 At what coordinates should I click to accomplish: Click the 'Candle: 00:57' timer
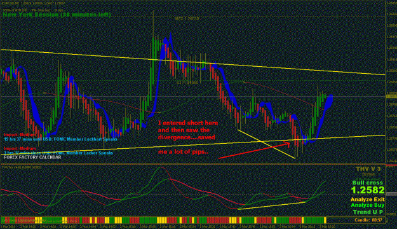(x=368, y=220)
